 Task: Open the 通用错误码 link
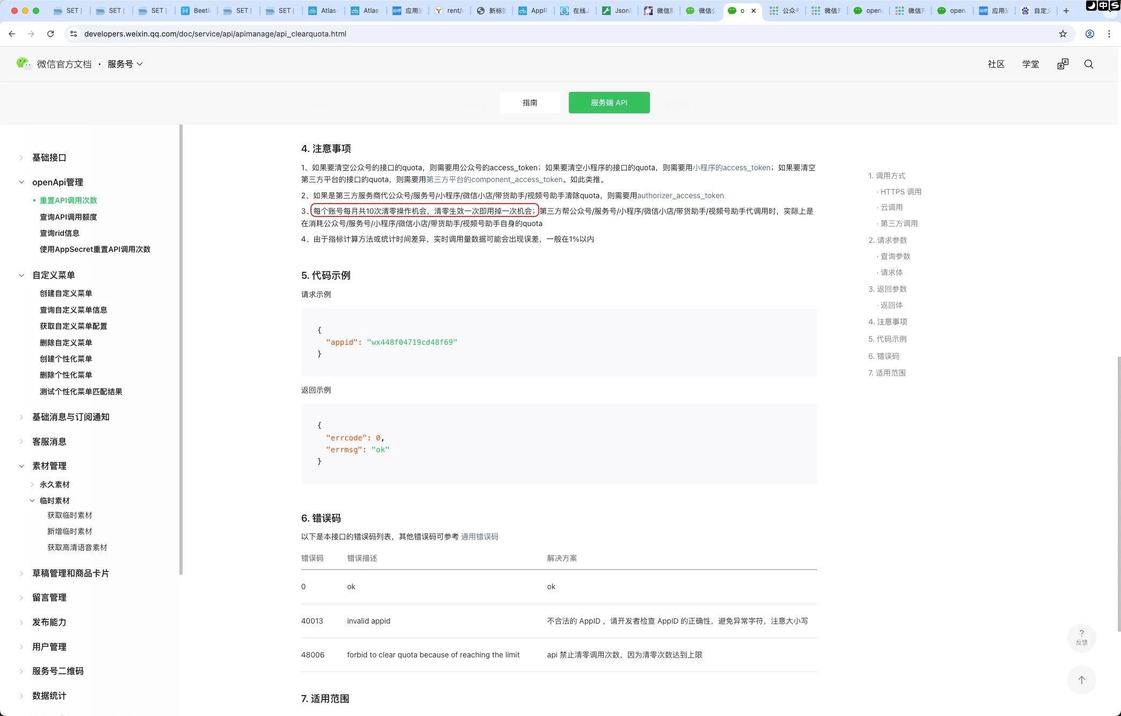coord(479,537)
